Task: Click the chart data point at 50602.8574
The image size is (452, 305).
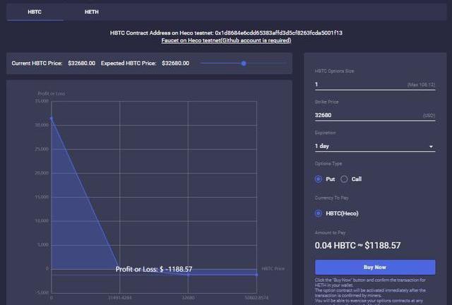Action: click(x=256, y=274)
